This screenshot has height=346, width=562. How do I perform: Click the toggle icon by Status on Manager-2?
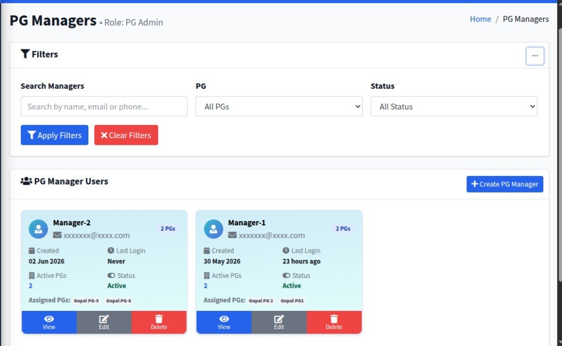point(111,275)
